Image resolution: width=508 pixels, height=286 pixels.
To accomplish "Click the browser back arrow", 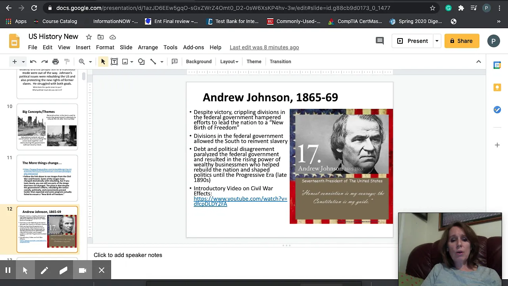I will click(x=9, y=8).
